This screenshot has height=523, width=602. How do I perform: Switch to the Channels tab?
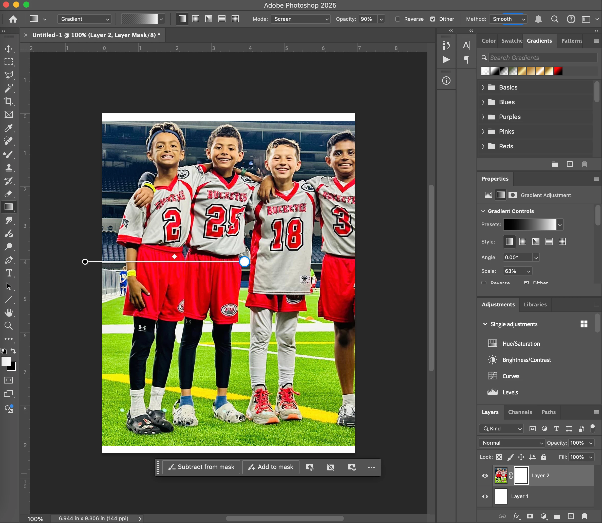(520, 412)
